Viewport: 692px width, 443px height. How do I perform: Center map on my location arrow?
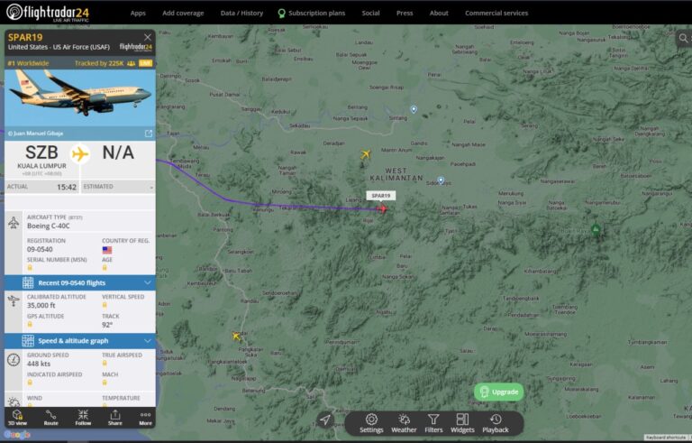coord(325,420)
